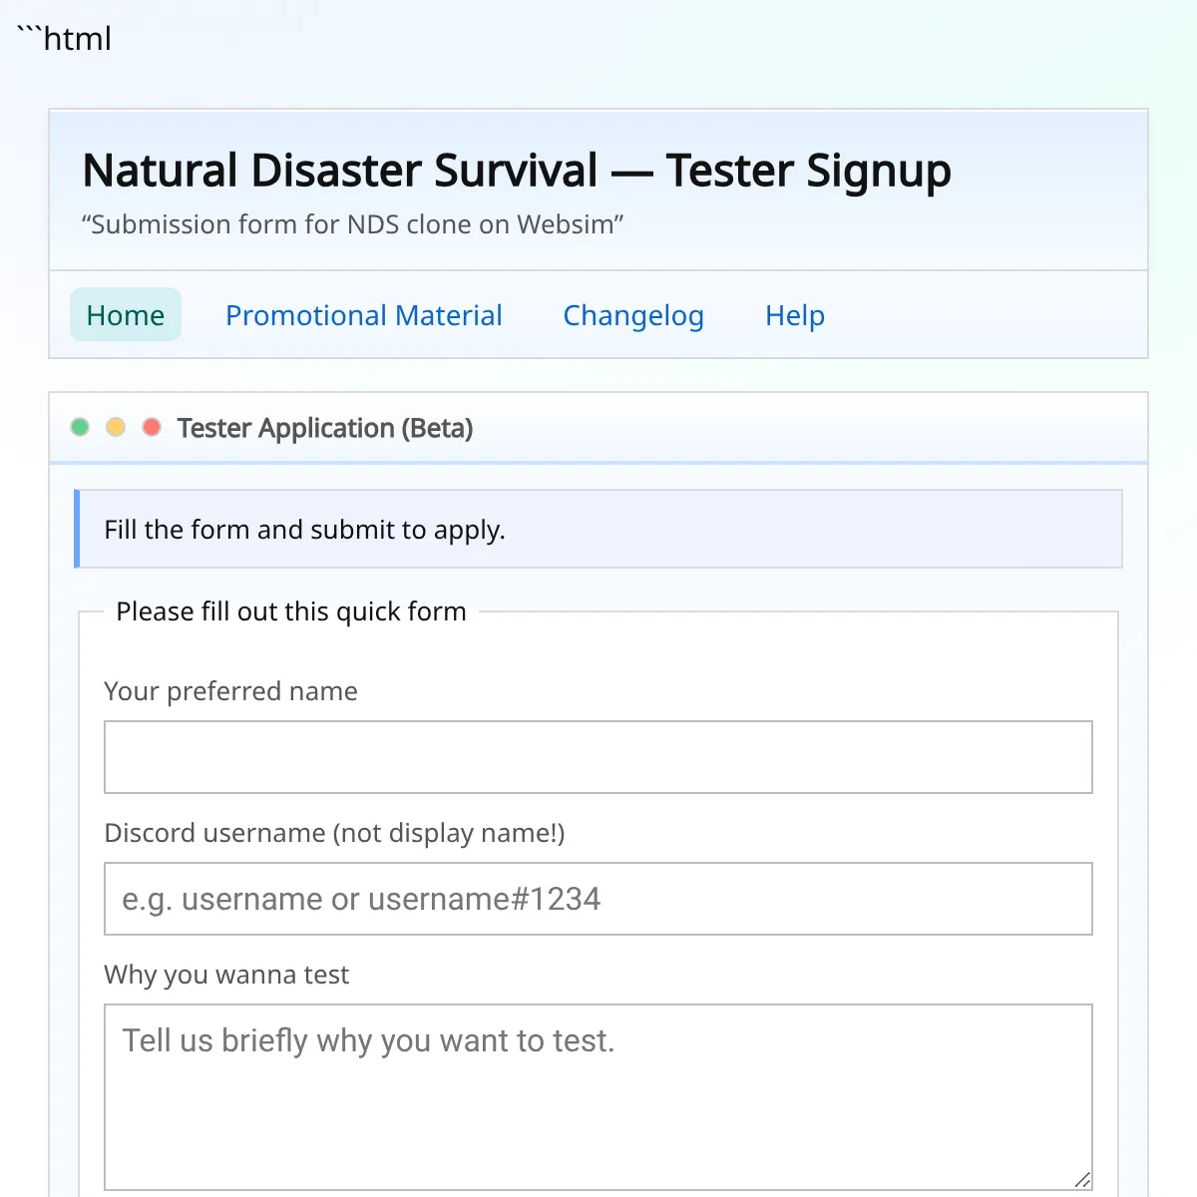Click the html code marker text at top

point(63,38)
